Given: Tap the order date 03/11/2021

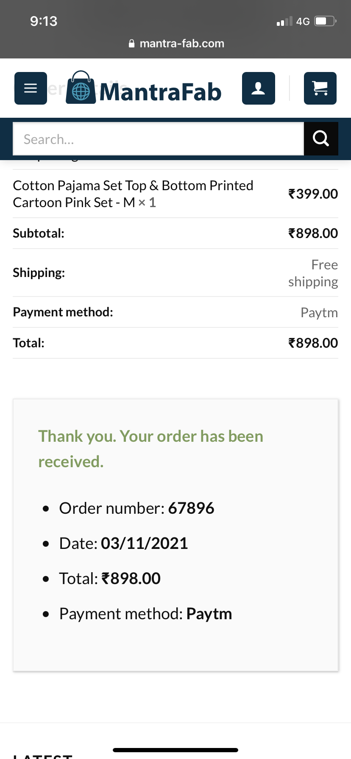Looking at the screenshot, I should (144, 543).
